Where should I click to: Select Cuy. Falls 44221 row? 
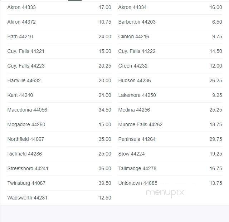(x=59, y=51)
